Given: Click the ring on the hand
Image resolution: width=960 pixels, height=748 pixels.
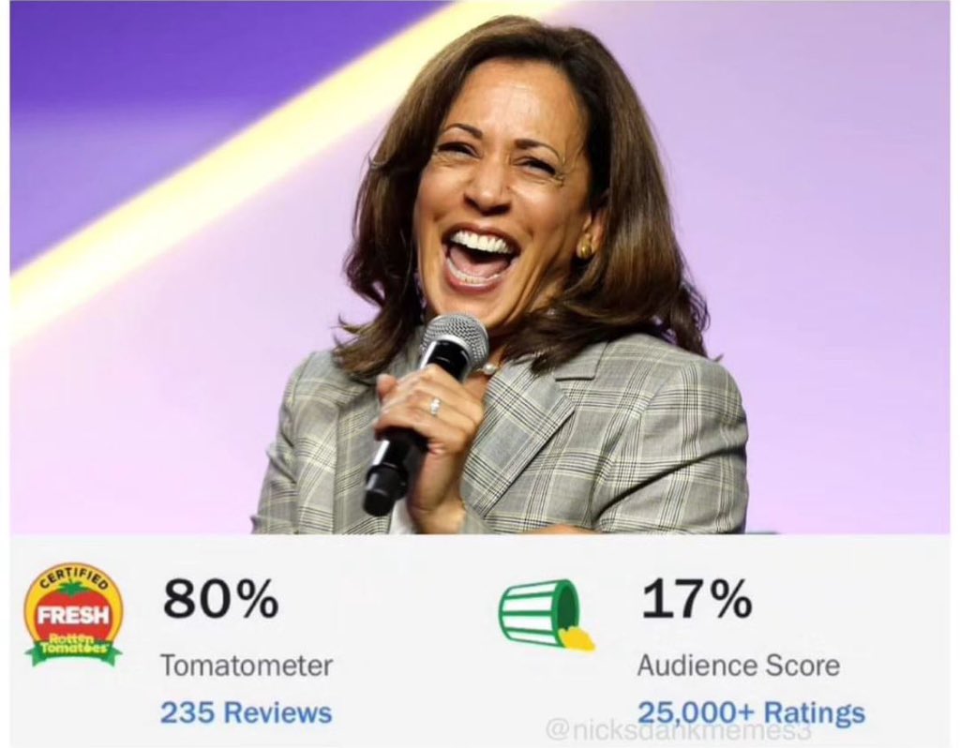Looking at the screenshot, I should coord(434,406).
